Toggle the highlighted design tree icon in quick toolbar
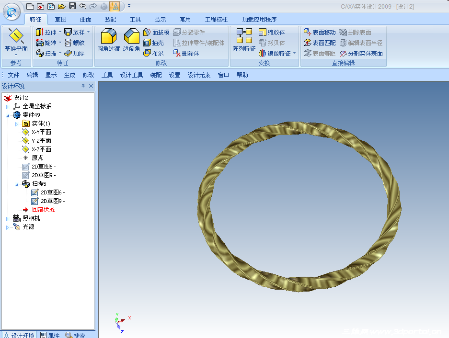 [115, 6]
